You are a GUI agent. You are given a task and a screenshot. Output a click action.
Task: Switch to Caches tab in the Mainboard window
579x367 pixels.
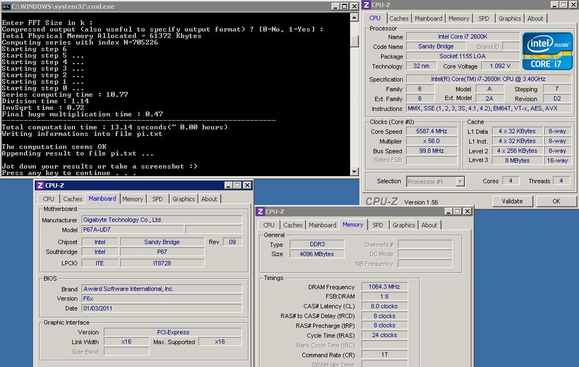pyautogui.click(x=72, y=199)
